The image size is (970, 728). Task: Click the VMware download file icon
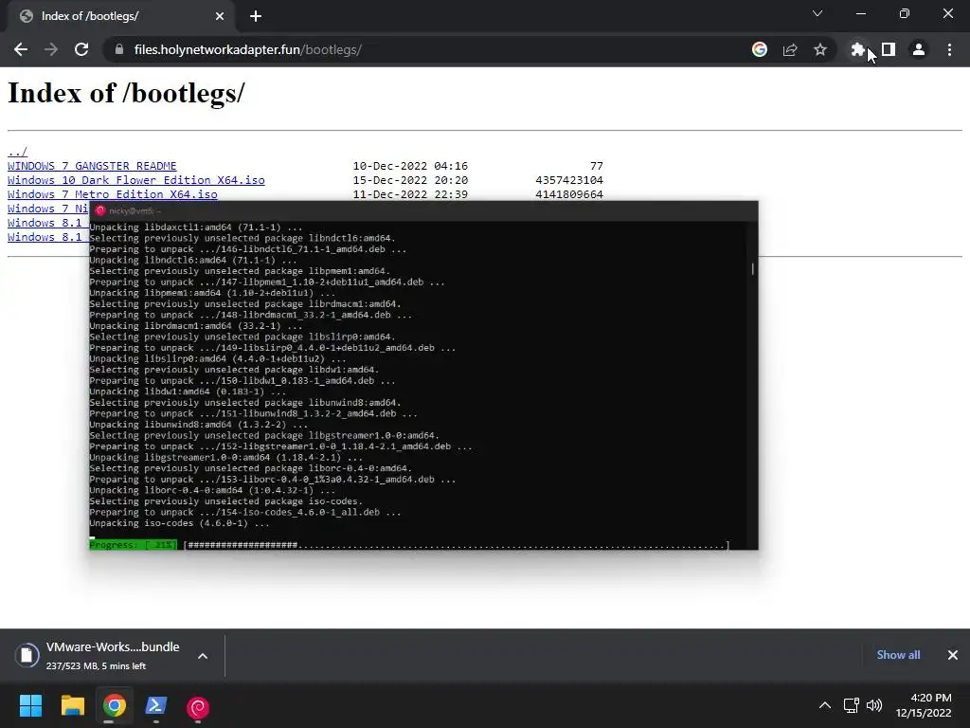coord(27,655)
